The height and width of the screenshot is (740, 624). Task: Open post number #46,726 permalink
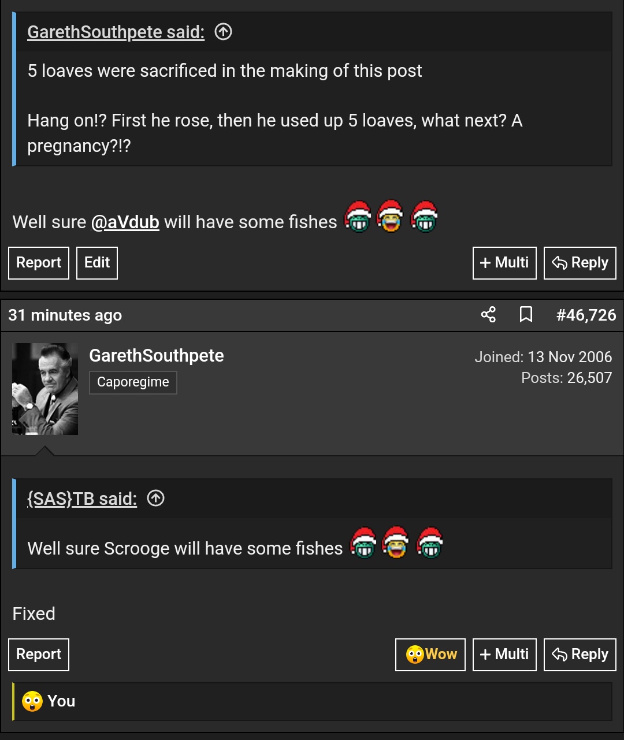coord(586,315)
